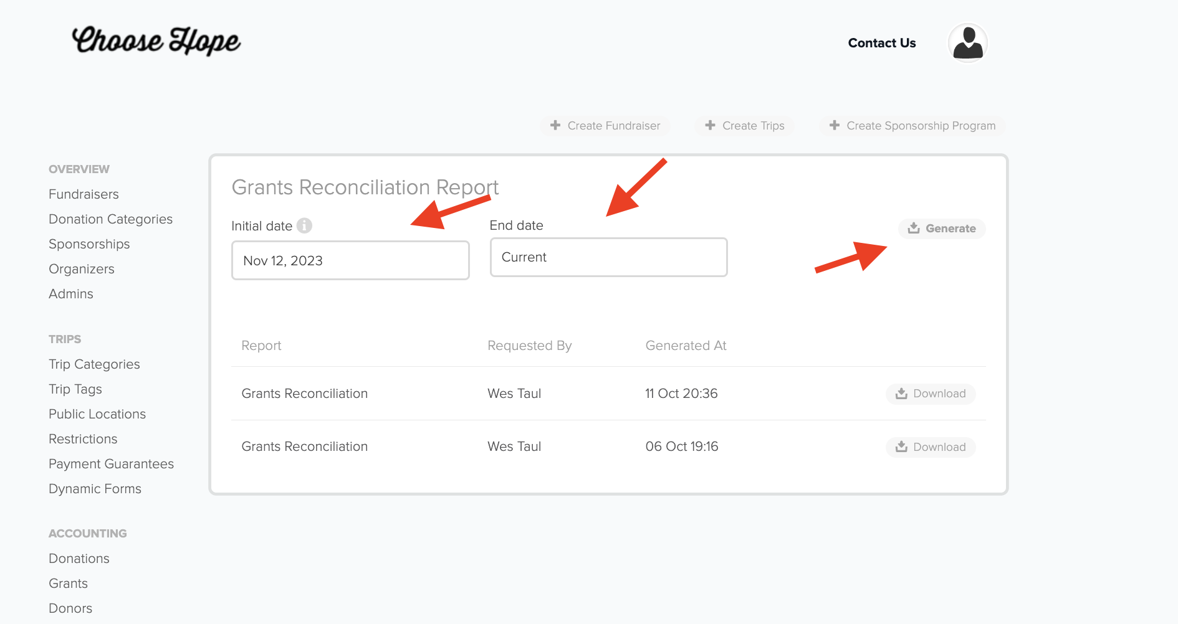Open Payment Guarantees page
The image size is (1178, 624).
(111, 464)
